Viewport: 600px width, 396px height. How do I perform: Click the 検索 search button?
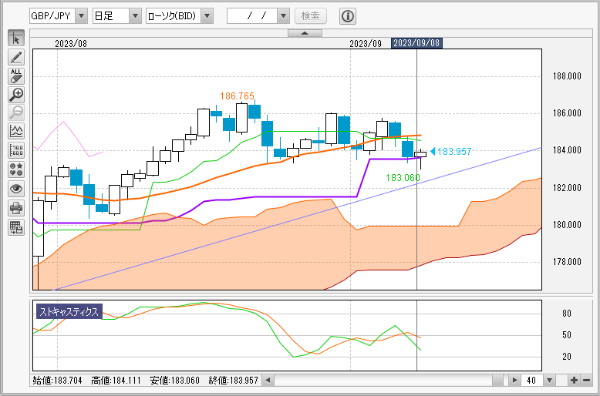click(x=311, y=16)
